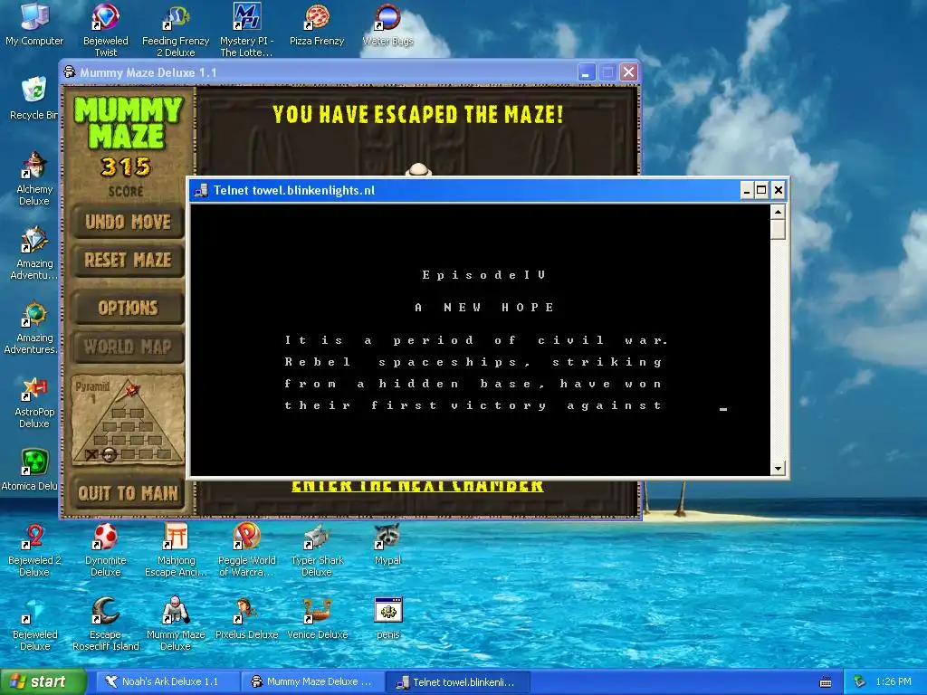This screenshot has height=695, width=927.
Task: Click system tray keyboard icon
Action: pyautogui.click(x=826, y=682)
